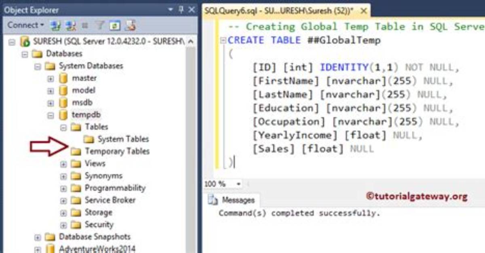Select System Databases in the tree
The width and height of the screenshot is (485, 253).
click(x=91, y=65)
